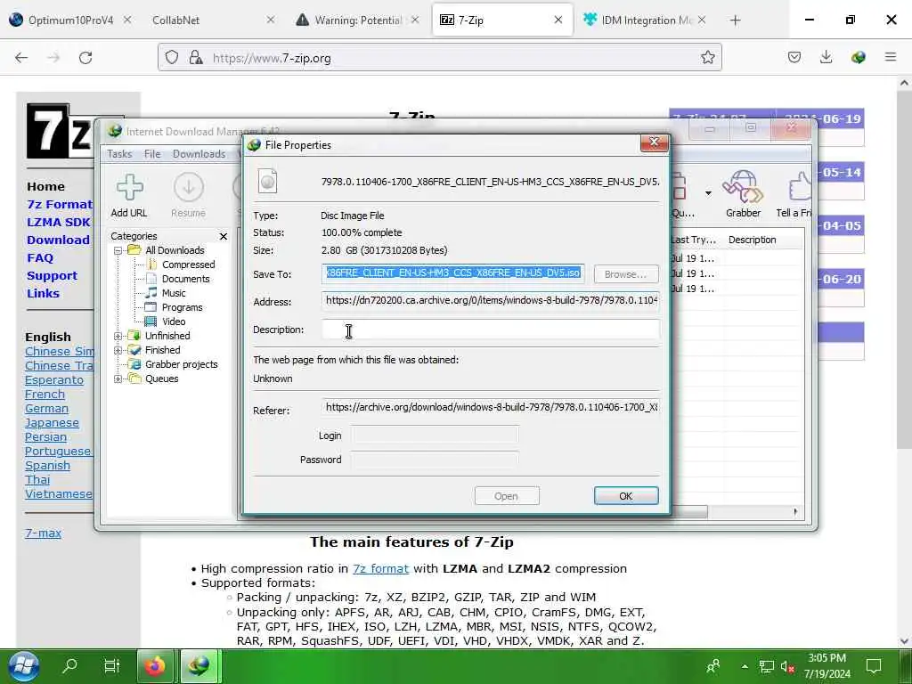Bookmark the page with the star icon

[x=707, y=58]
